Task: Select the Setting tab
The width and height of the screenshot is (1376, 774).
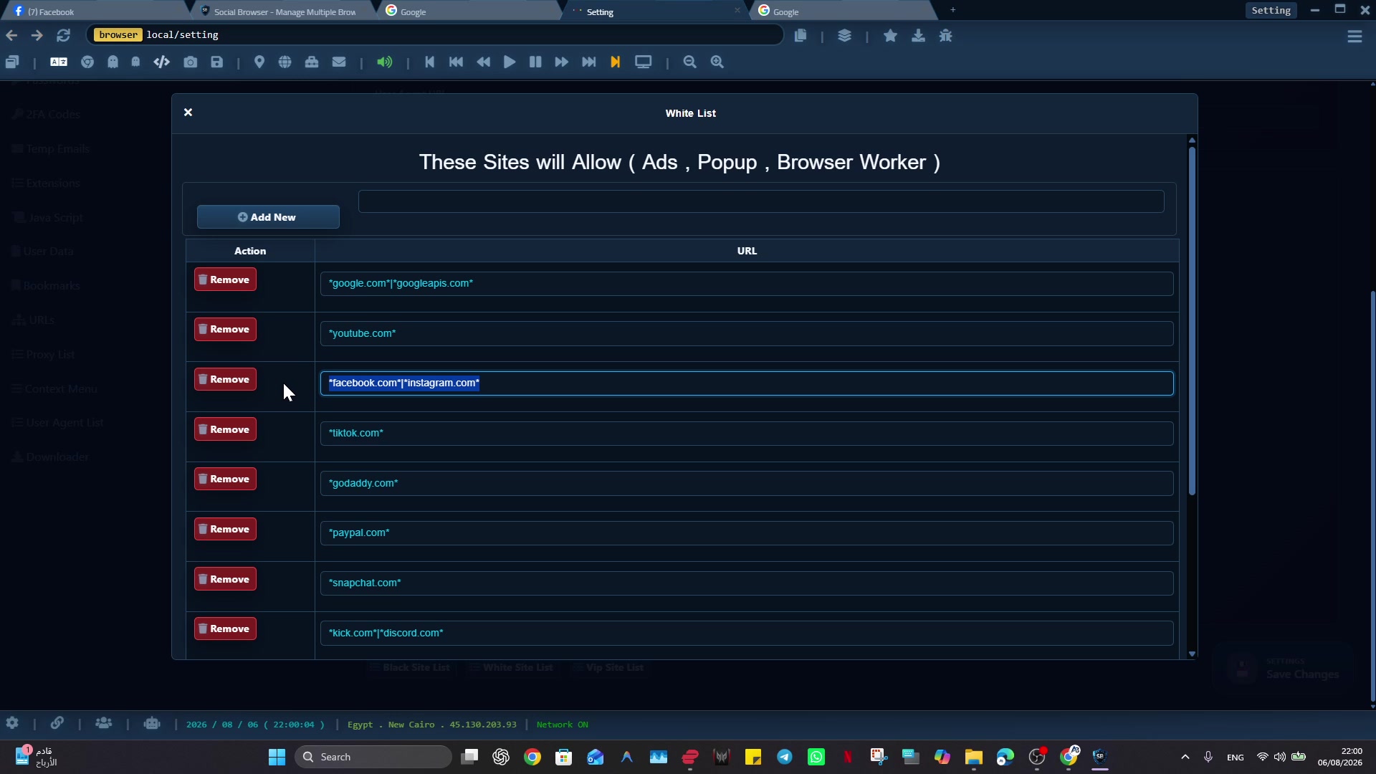Action: [x=656, y=11]
